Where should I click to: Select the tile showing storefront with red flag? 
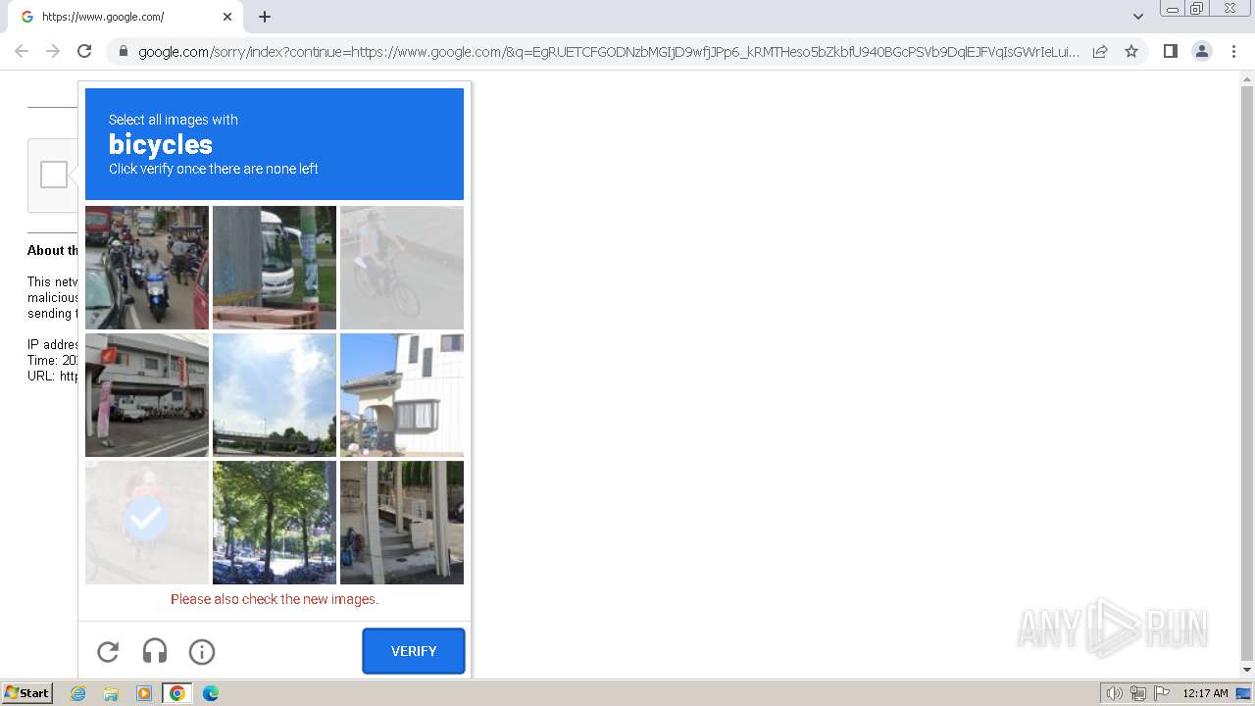point(147,395)
